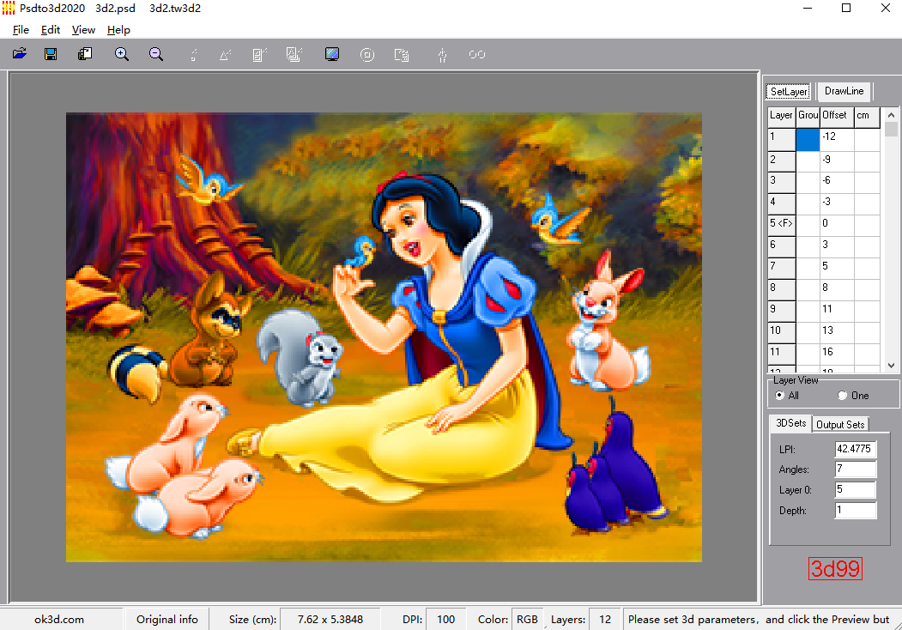Open the File menu

[x=21, y=30]
